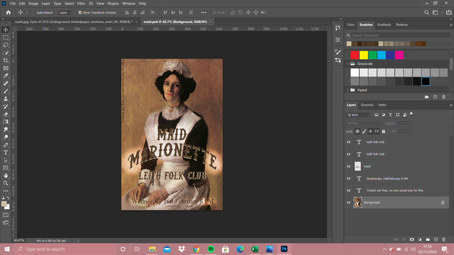
Task: Pick the yellow swatch
Action: 364,55
